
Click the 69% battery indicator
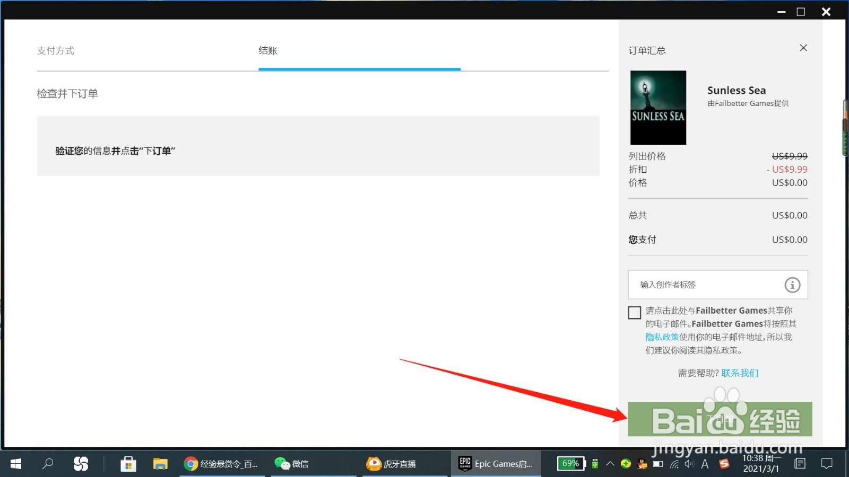tap(571, 464)
